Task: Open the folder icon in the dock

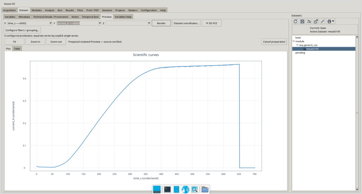Action: click(x=205, y=189)
